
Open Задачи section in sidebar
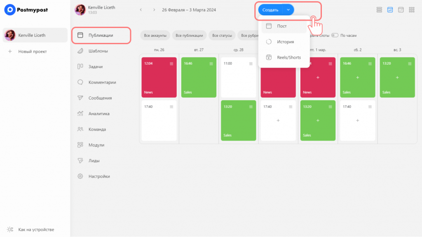click(x=96, y=67)
